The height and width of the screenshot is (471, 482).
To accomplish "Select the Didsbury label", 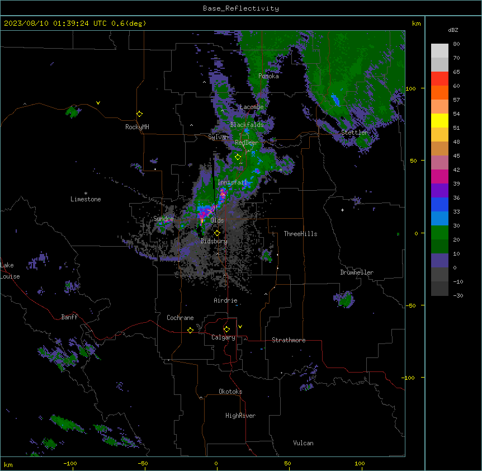I will tap(214, 241).
